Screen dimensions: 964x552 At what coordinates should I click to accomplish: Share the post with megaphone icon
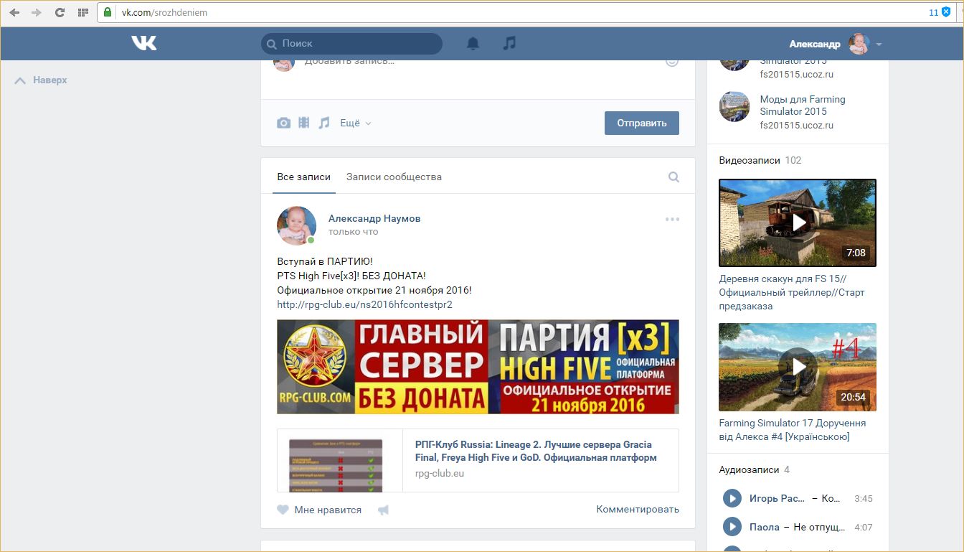[x=383, y=510]
